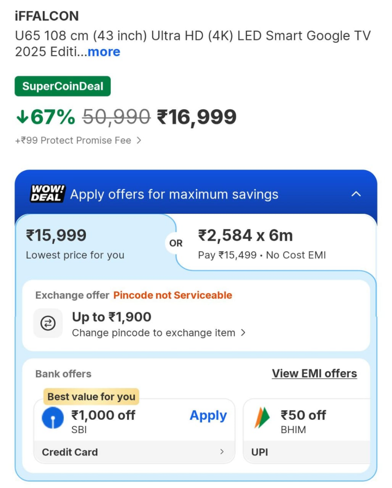Click the Pincode not Serviceable notice
392x488 pixels.
coord(172,295)
